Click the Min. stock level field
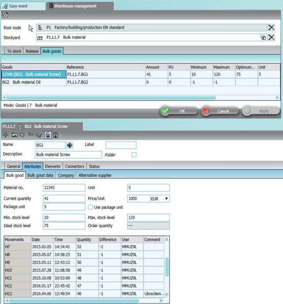Image resolution: width=283 pixels, height=304 pixels. (64, 218)
